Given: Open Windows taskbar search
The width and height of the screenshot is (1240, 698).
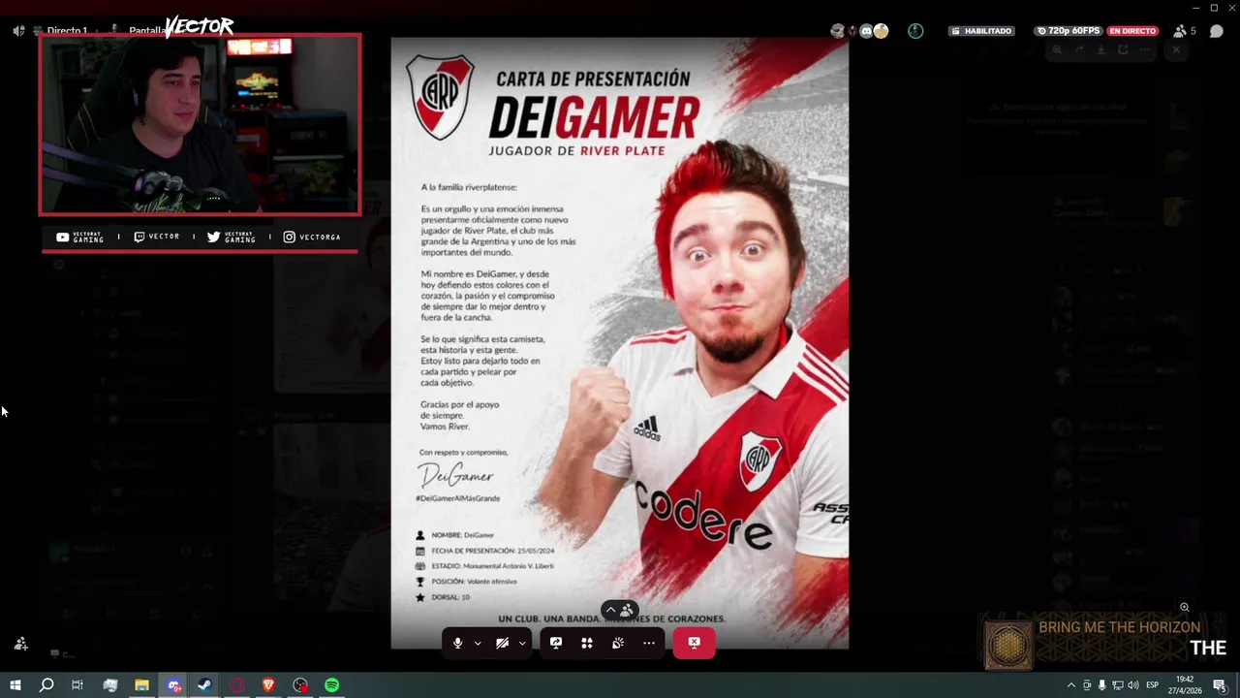Looking at the screenshot, I should [46, 685].
